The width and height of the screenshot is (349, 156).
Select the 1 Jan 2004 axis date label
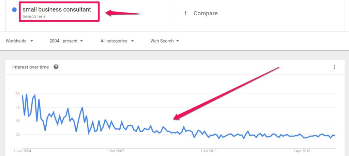tap(22, 151)
